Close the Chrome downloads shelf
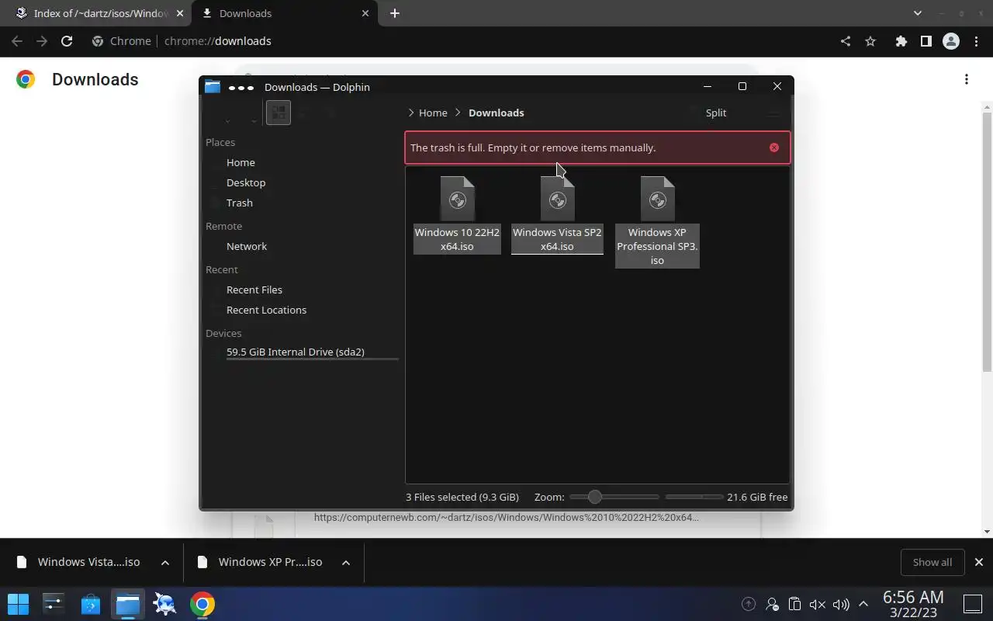The height and width of the screenshot is (621, 993). point(979,562)
